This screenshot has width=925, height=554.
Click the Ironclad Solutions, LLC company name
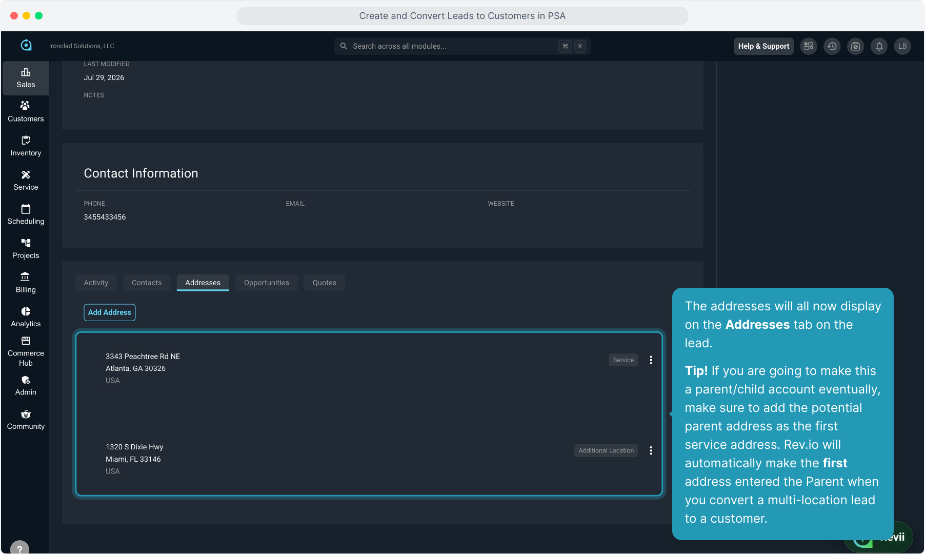tap(82, 46)
